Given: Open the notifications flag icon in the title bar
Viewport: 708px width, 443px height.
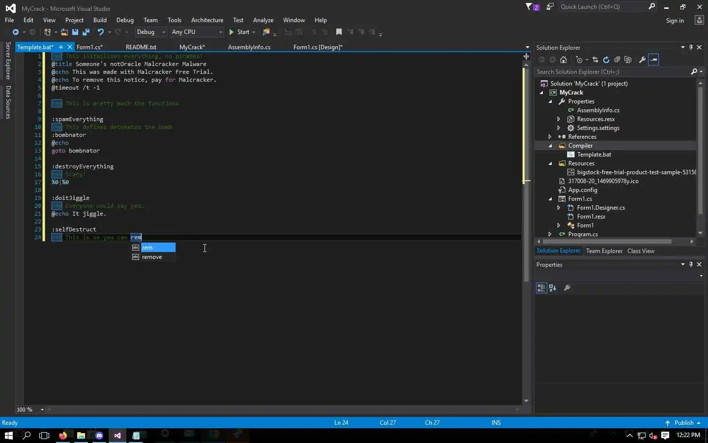Looking at the screenshot, I should coord(532,7).
